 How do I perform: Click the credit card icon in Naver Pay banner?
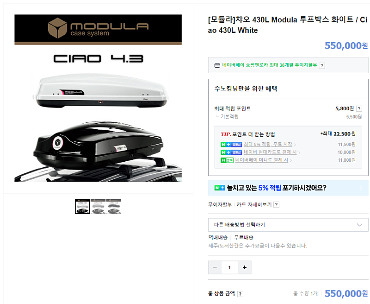tap(217, 65)
